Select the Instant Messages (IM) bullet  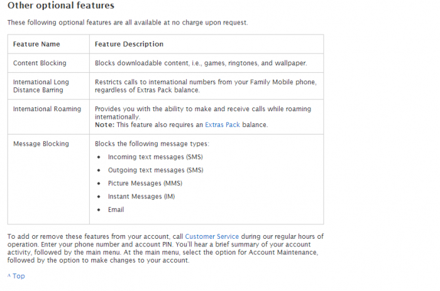coord(141,197)
